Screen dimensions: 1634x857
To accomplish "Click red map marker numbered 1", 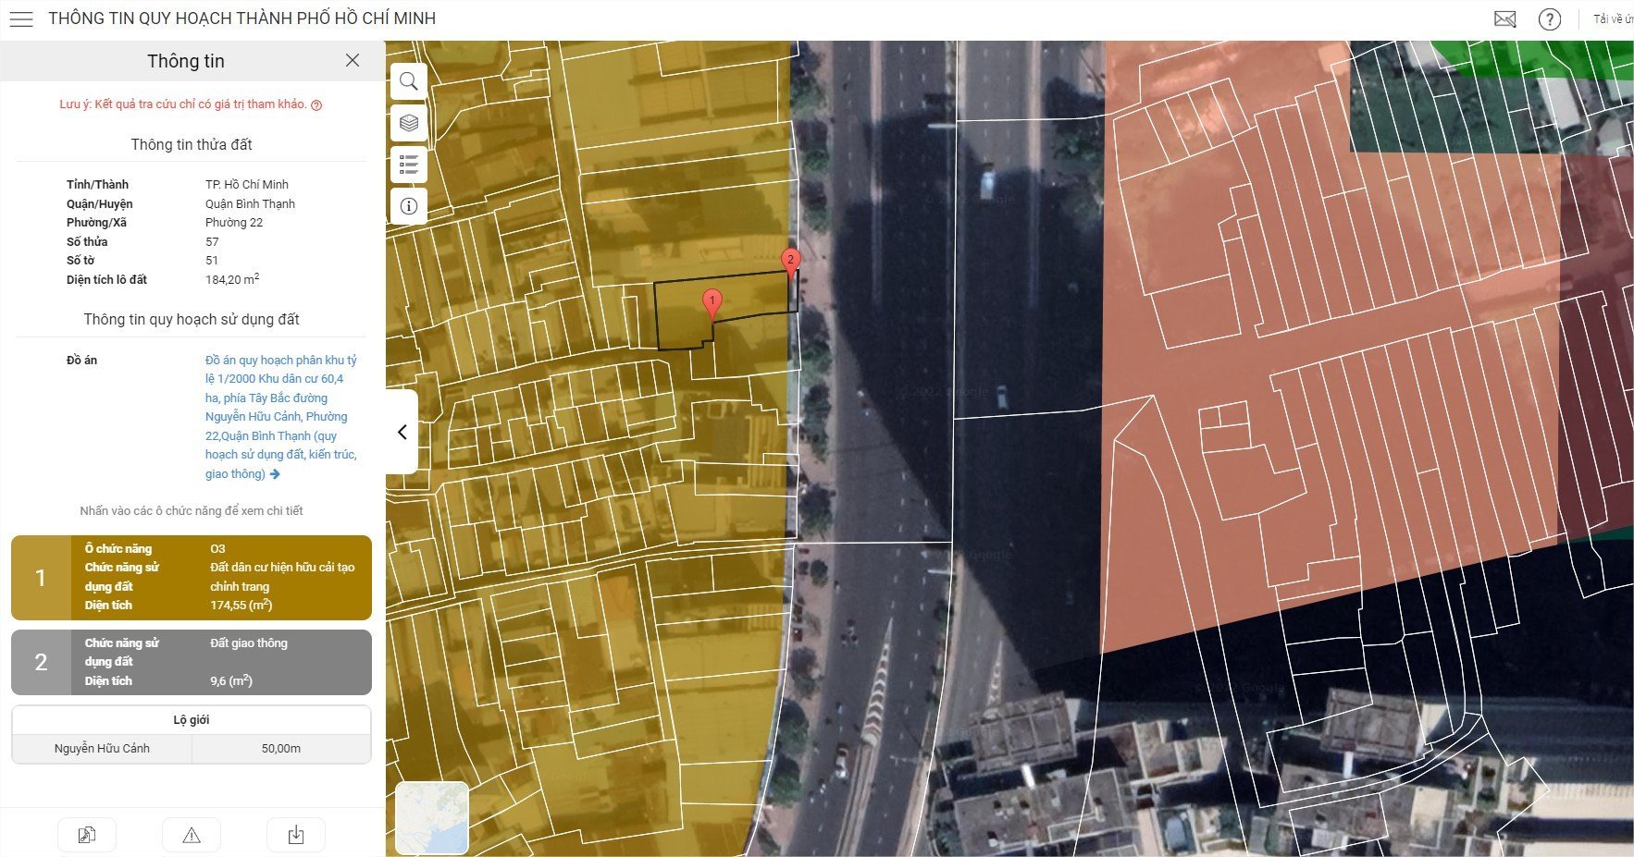I will 712,304.
